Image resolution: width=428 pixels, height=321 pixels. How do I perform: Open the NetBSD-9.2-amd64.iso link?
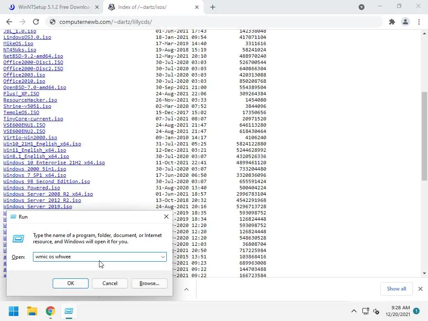point(33,56)
